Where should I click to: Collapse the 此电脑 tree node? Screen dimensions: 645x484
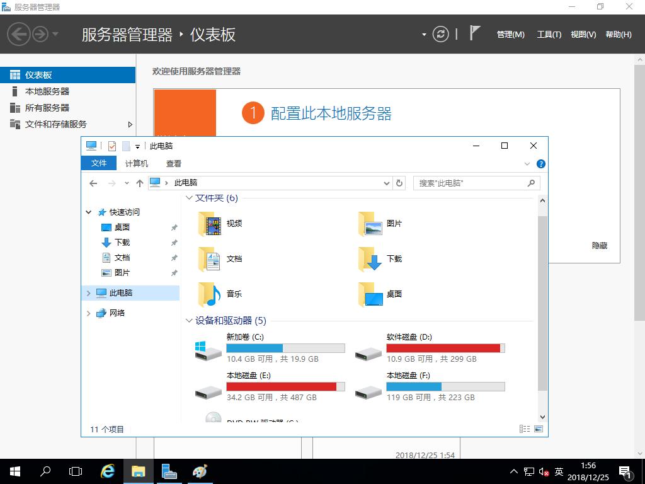tap(88, 292)
